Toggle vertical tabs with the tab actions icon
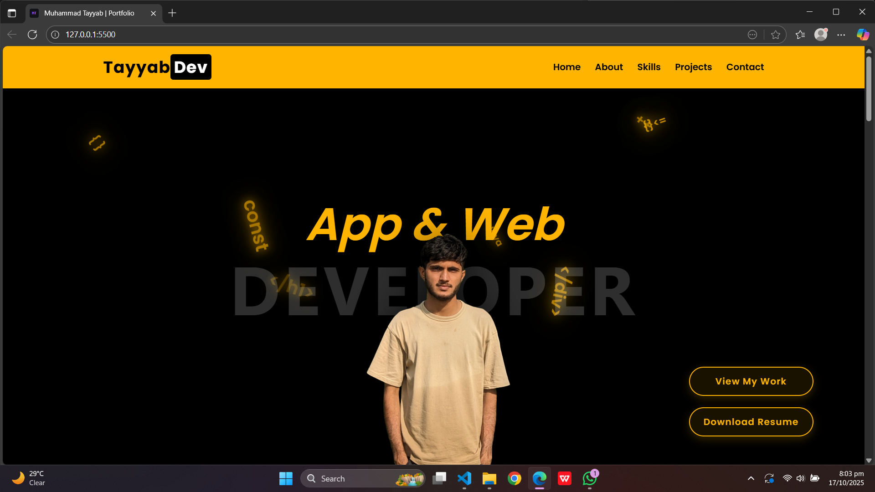 click(11, 13)
